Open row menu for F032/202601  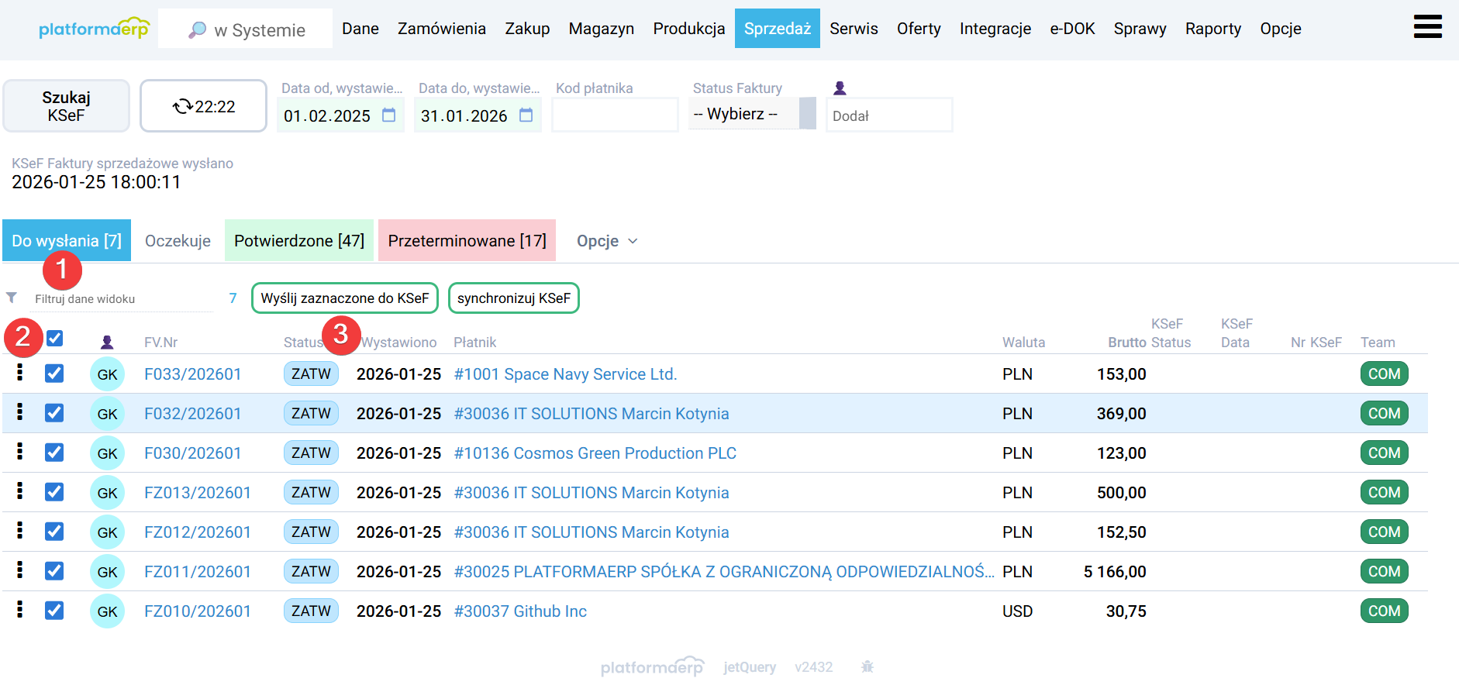click(20, 412)
